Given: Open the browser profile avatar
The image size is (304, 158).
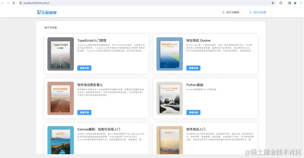Looking at the screenshot, I should [x=295, y=3].
